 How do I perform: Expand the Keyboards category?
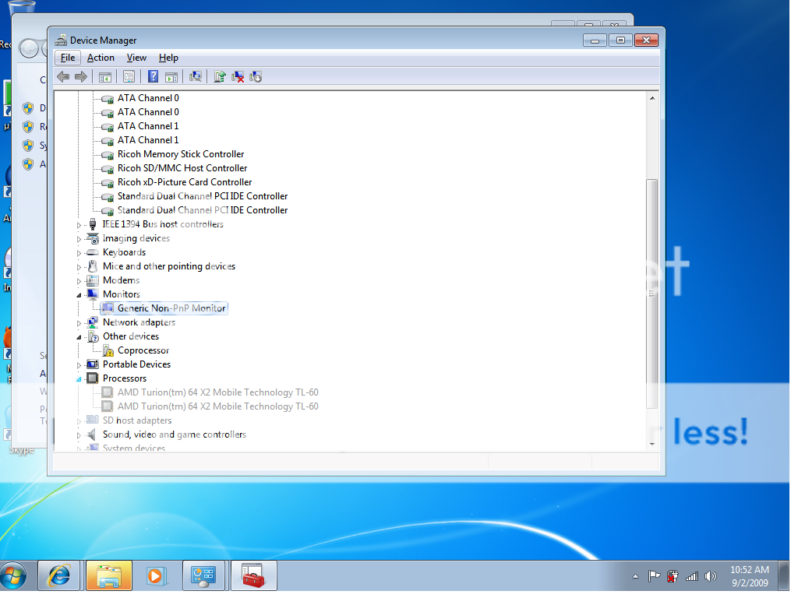[x=79, y=252]
